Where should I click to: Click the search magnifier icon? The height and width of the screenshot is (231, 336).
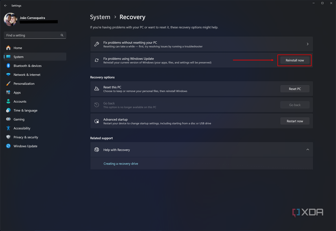pos(62,35)
